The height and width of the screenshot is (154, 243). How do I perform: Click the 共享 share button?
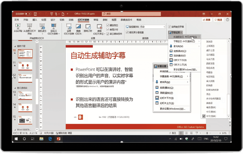coord(207,20)
